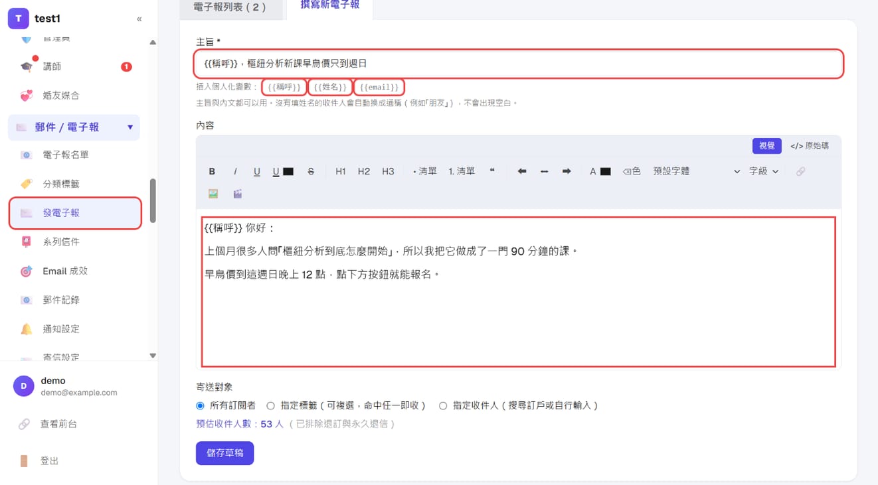The width and height of the screenshot is (878, 485).
Task: Insert {{email}} variable chip
Action: click(x=379, y=87)
